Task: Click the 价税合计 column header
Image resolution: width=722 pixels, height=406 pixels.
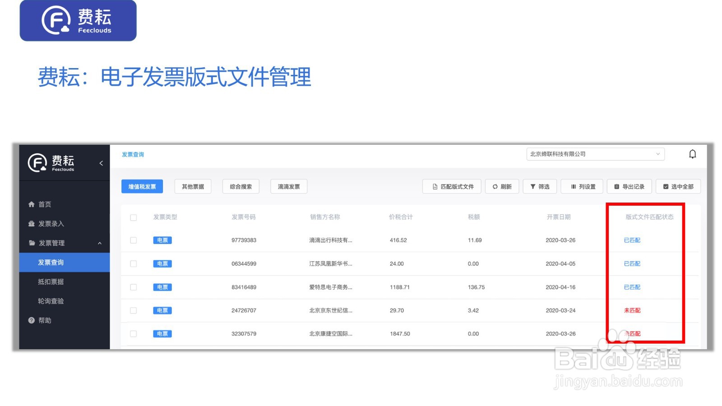Action: [x=401, y=217]
